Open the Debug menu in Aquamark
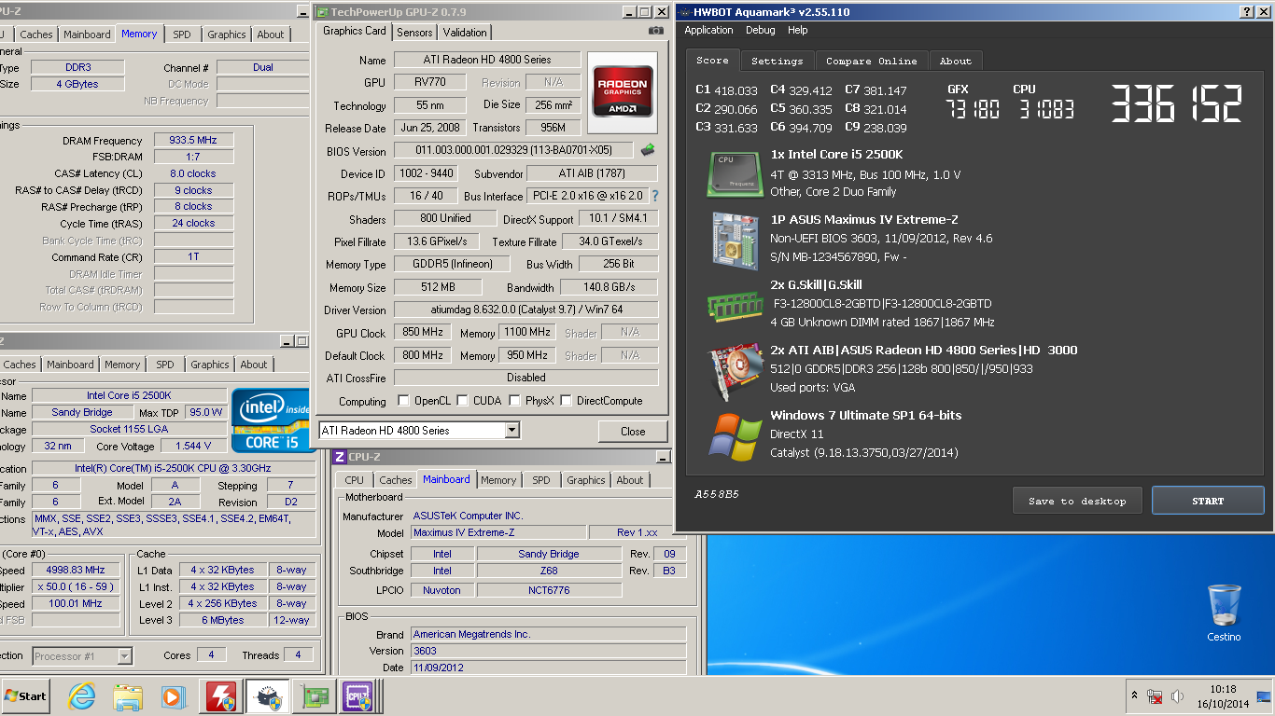Screen dimensions: 1275x716 coord(760,30)
